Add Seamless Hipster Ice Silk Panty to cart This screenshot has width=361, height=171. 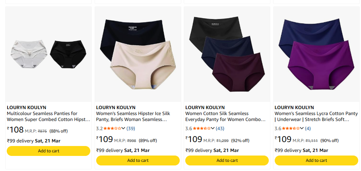138,160
